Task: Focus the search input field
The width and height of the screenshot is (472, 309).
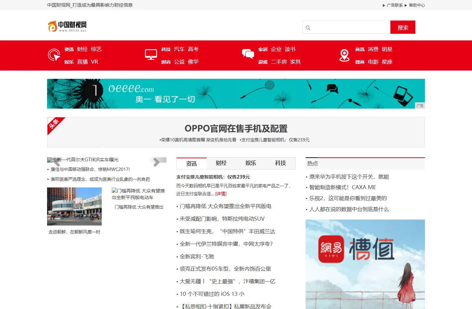Action: [x=346, y=27]
